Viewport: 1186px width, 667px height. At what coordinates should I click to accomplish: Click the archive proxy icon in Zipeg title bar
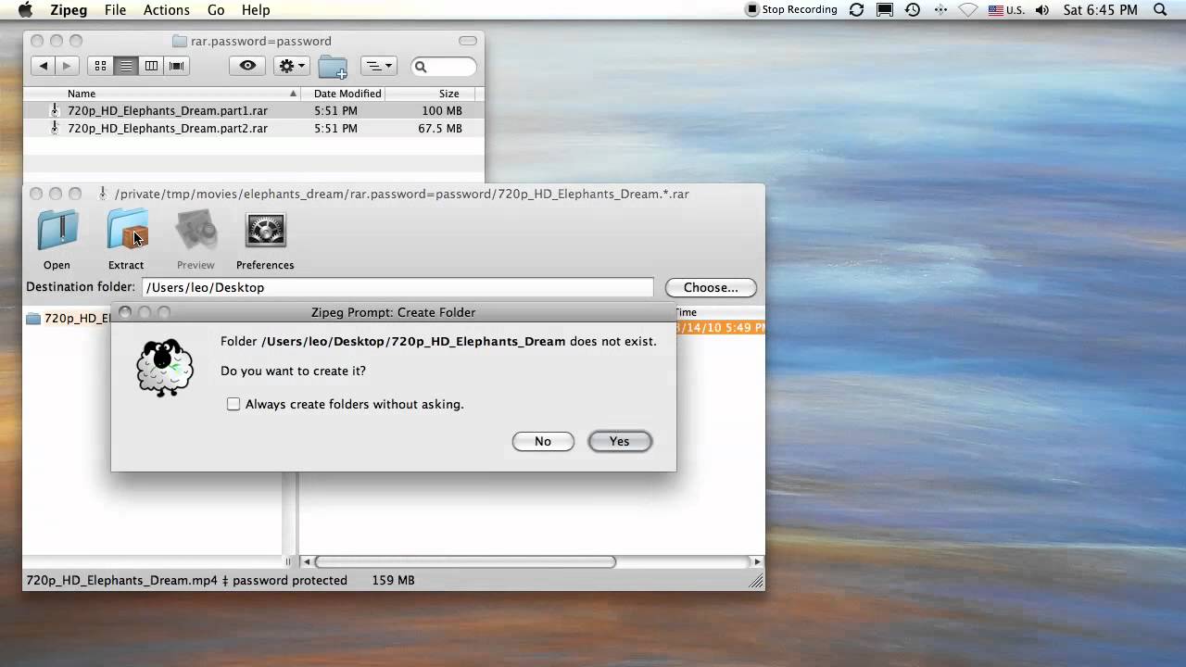[103, 194]
